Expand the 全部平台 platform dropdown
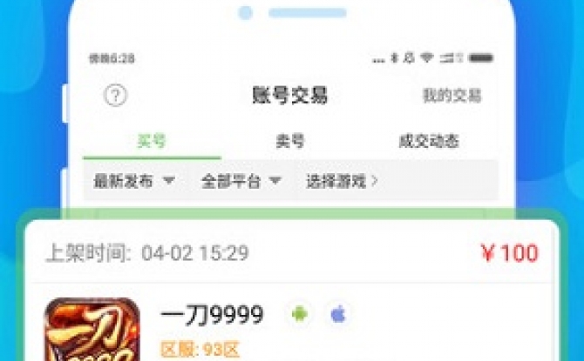584x361 pixels. pos(241,181)
